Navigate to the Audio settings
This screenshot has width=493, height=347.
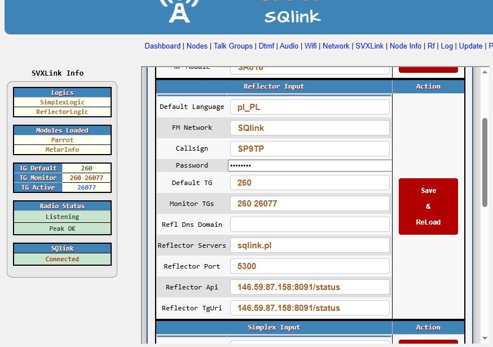289,46
